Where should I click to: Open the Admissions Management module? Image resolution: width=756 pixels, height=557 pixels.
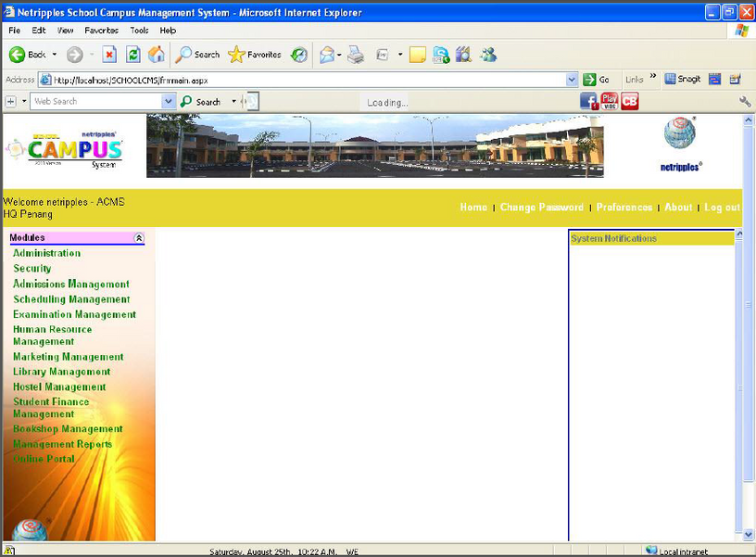point(71,284)
